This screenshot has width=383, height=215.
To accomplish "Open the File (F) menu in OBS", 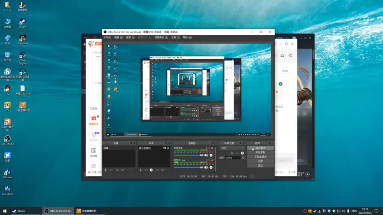I will click(107, 38).
